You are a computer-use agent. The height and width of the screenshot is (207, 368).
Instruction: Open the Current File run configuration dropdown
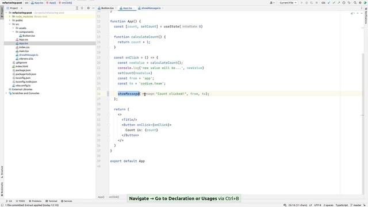pyautogui.click(x=288, y=3)
